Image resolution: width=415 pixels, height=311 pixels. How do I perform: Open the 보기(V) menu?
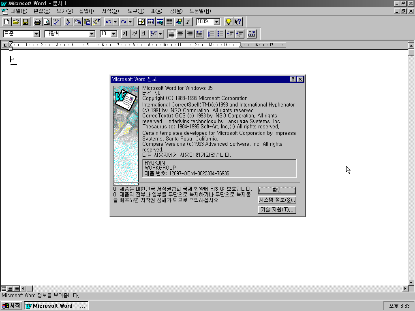64,11
